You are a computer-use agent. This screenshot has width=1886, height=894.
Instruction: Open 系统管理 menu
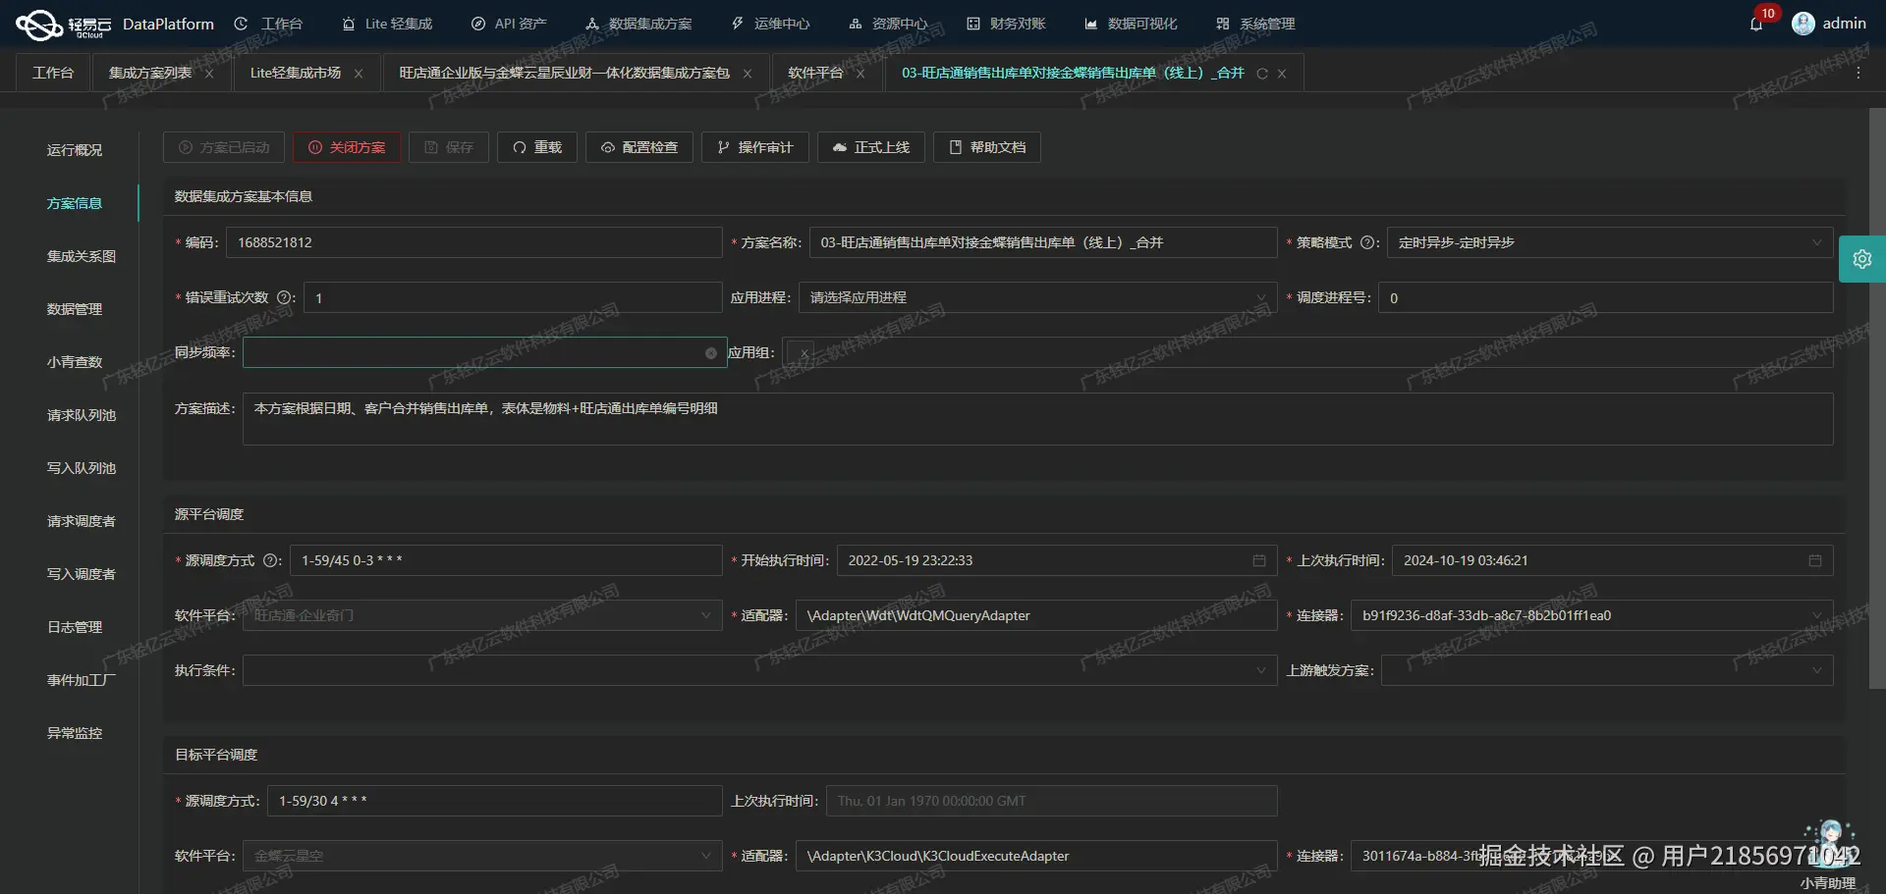coord(1256,24)
